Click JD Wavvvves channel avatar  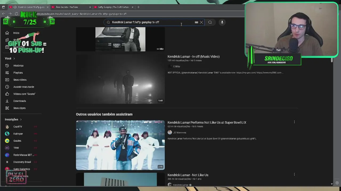[x=170, y=132]
